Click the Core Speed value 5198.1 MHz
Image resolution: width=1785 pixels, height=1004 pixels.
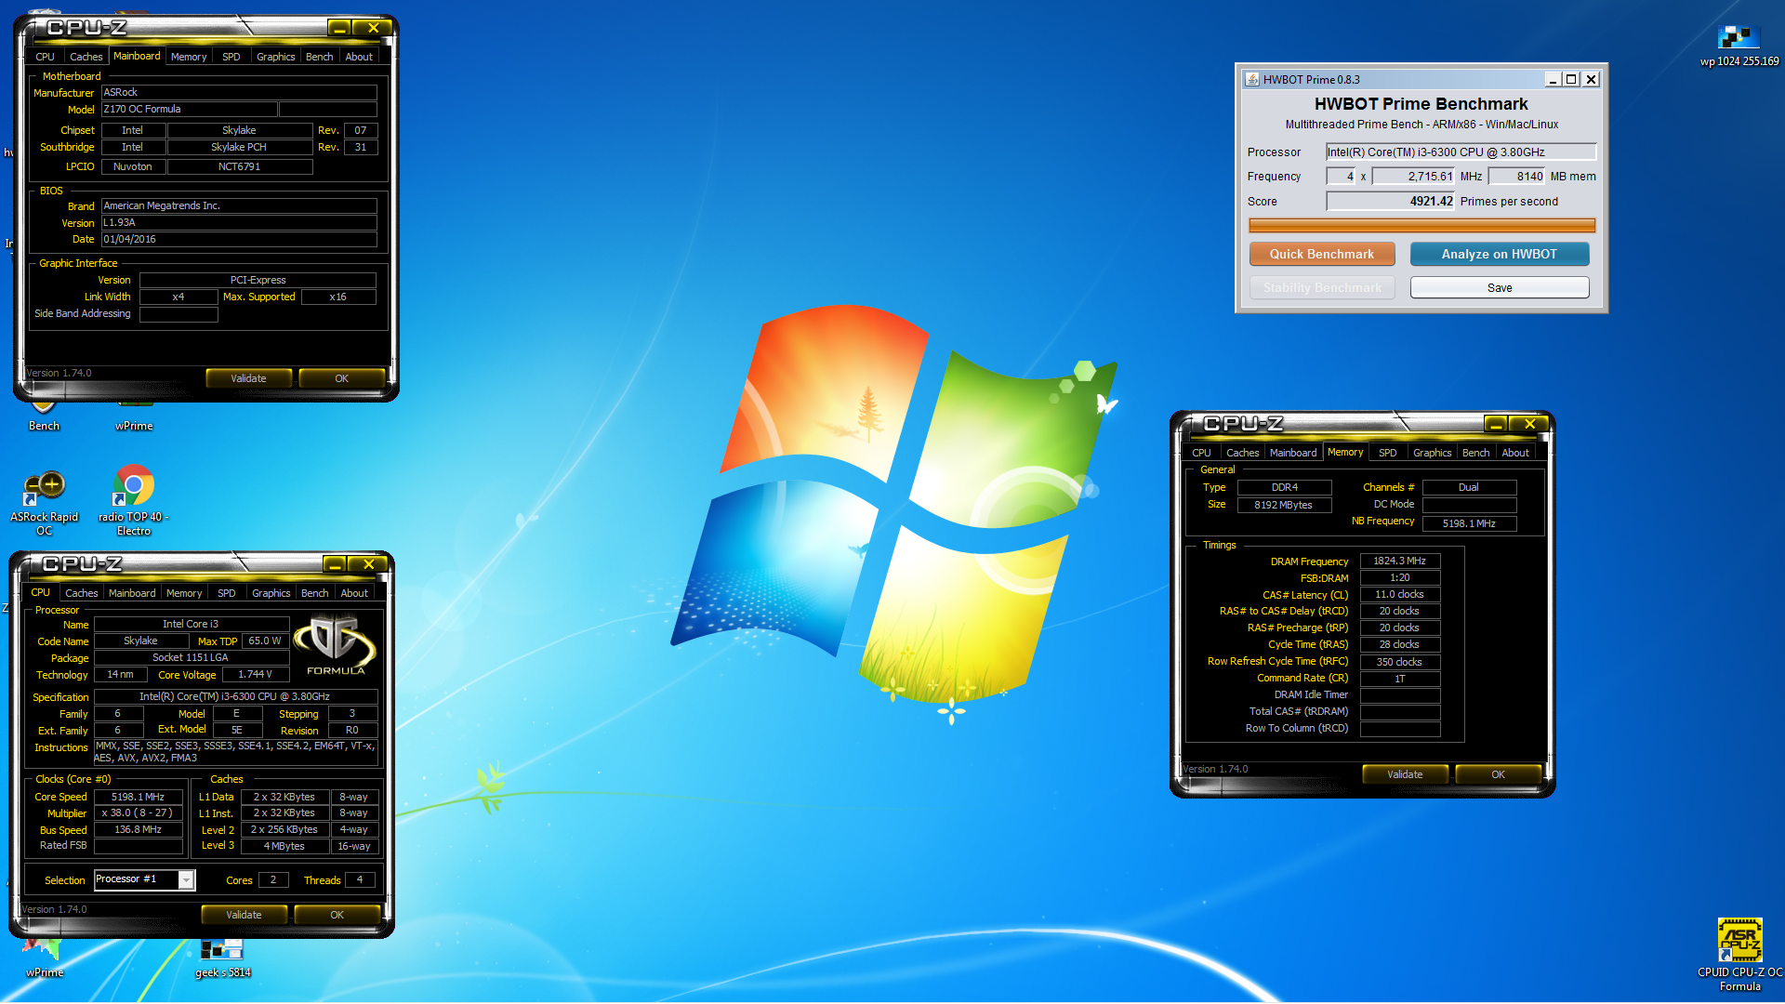click(x=138, y=797)
